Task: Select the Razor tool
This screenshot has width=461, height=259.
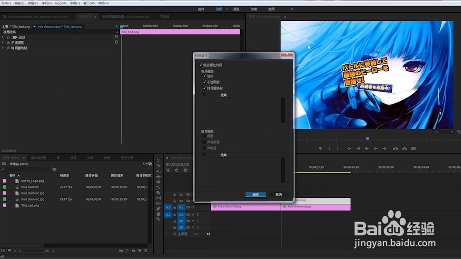Action: pos(158,193)
